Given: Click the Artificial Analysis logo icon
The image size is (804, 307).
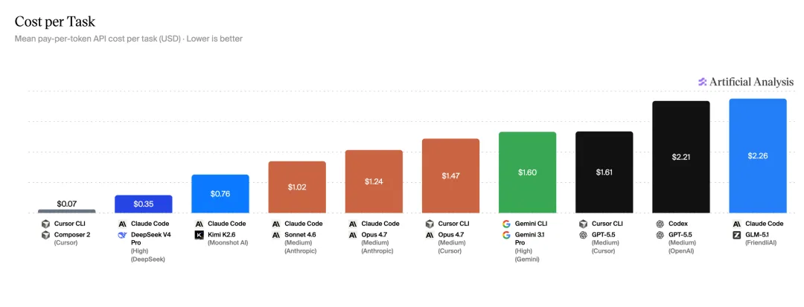Looking at the screenshot, I should pos(703,82).
